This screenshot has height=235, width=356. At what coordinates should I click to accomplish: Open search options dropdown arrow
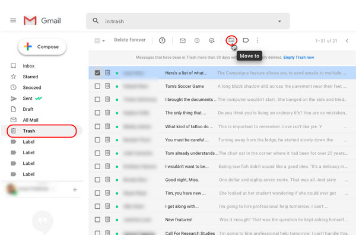point(279,21)
